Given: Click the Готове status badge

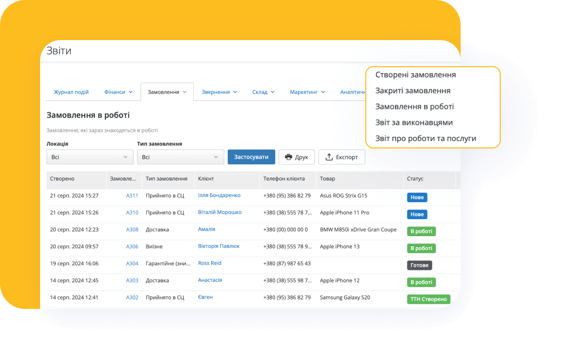Looking at the screenshot, I should pyautogui.click(x=419, y=265).
